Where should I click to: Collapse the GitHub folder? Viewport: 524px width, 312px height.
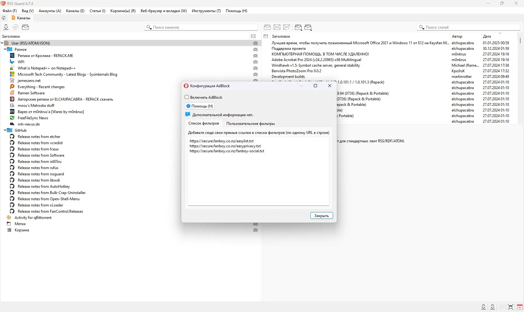click(x=5, y=130)
